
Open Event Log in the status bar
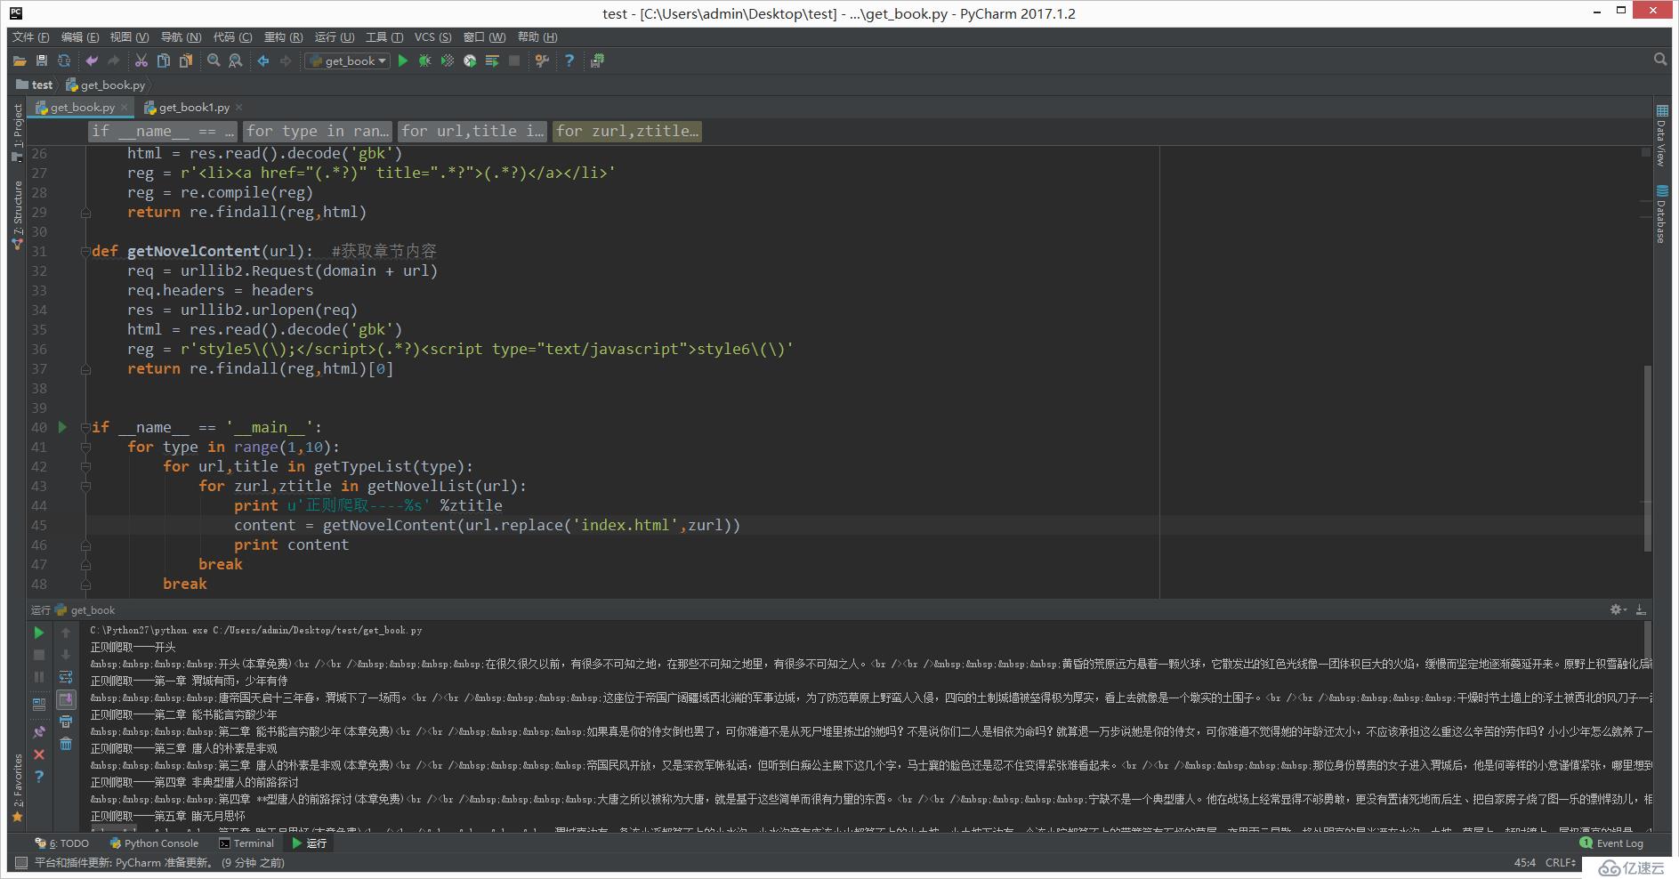click(x=1611, y=843)
